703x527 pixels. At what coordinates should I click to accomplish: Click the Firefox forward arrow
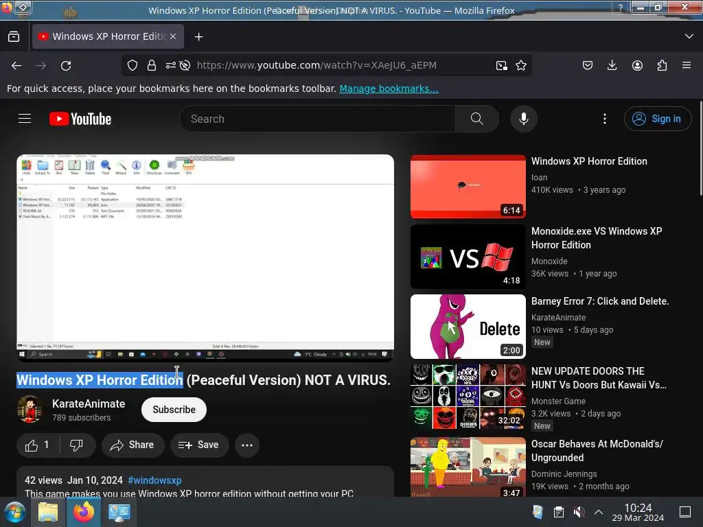41,66
